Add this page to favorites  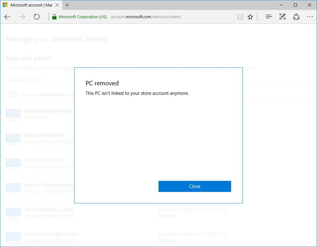click(x=250, y=17)
